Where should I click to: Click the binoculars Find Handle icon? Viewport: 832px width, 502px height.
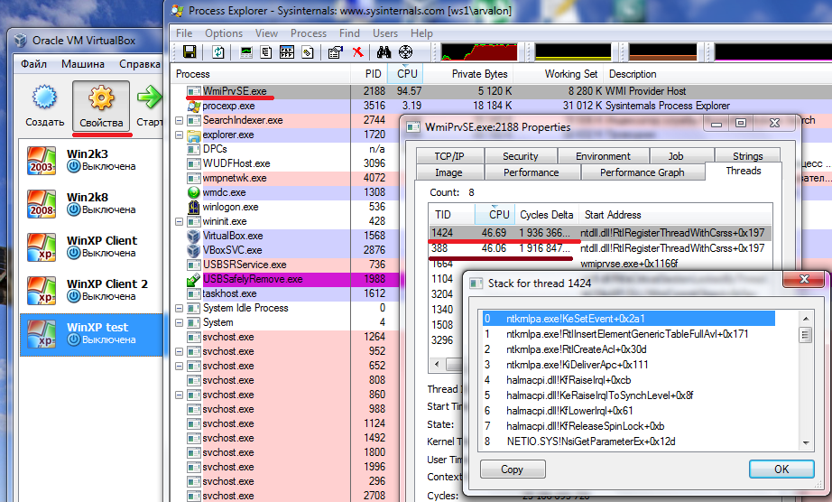pyautogui.click(x=384, y=52)
